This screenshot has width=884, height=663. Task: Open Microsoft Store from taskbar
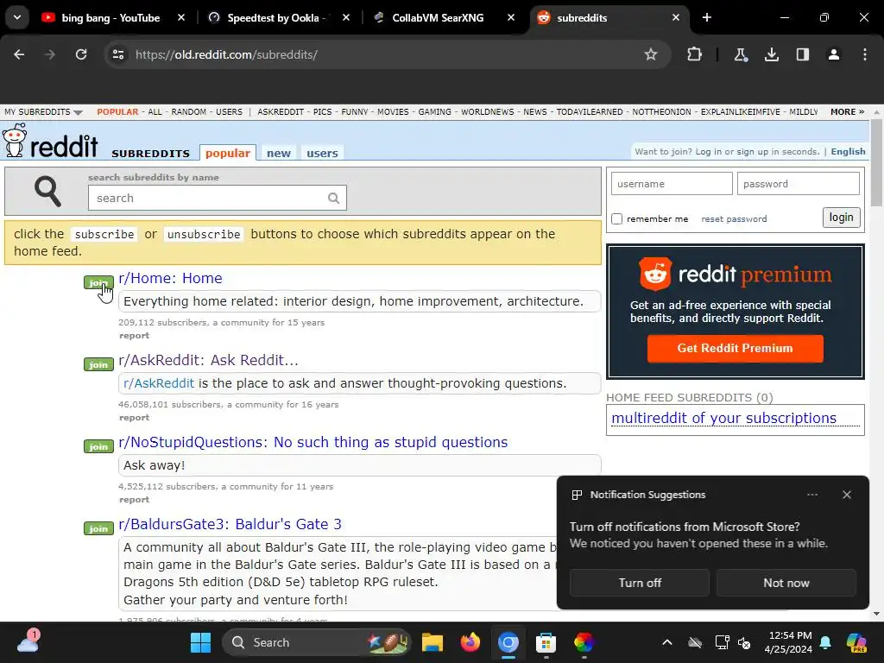pyautogui.click(x=546, y=642)
